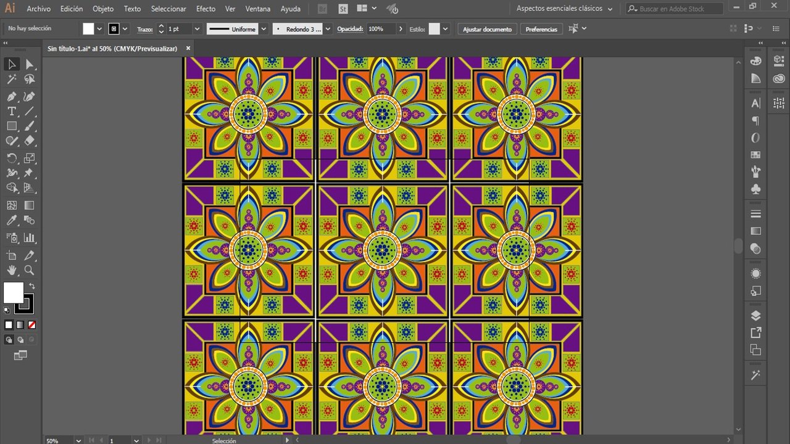Choose the Symbol Sprayer tool
Screen dimensions: 790x444
point(12,237)
